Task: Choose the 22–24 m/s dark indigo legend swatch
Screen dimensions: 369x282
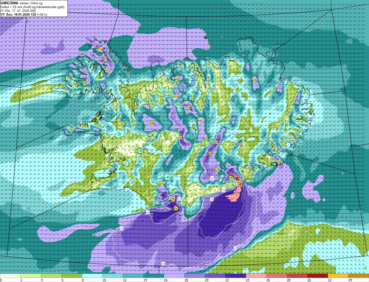Action: coord(236,276)
